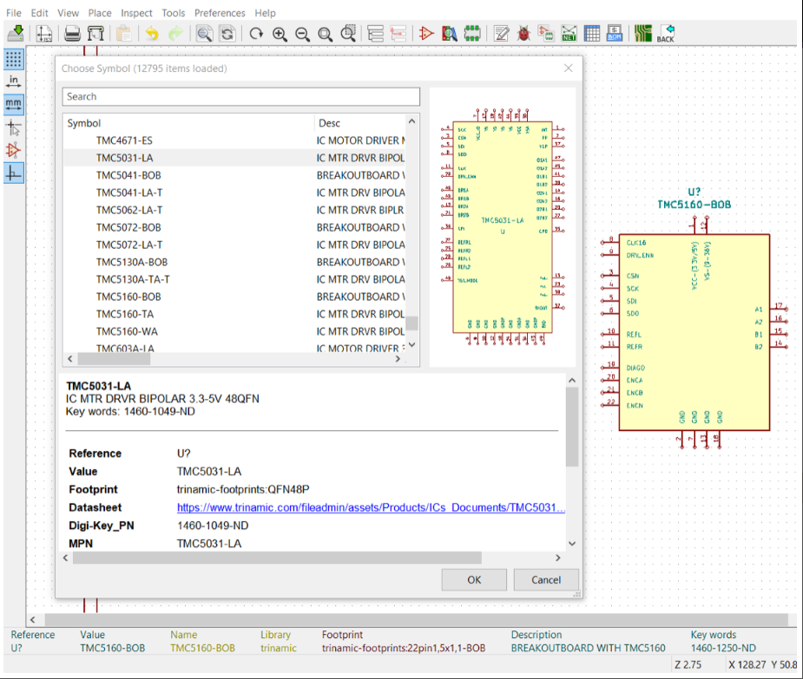
Task: Select TMC4671-ES in symbol list
Action: 234,140
